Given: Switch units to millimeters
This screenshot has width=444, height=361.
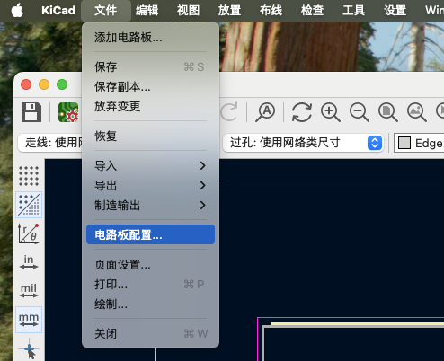Looking at the screenshot, I should tap(29, 320).
